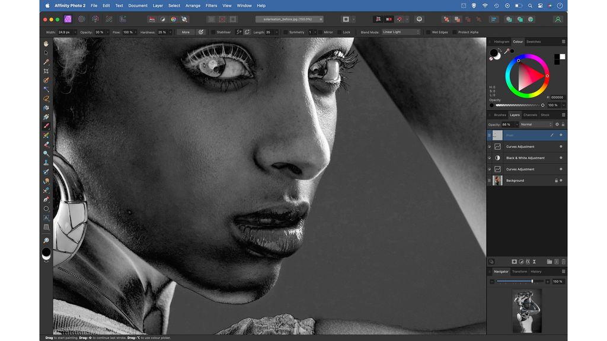Screen dimensions: 607x341
Task: Open the Filters menu in the menu bar
Action: (211, 5)
